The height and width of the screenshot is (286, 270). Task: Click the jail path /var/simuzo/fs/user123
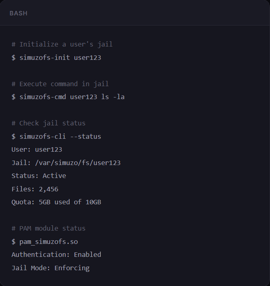pyautogui.click(x=78, y=163)
